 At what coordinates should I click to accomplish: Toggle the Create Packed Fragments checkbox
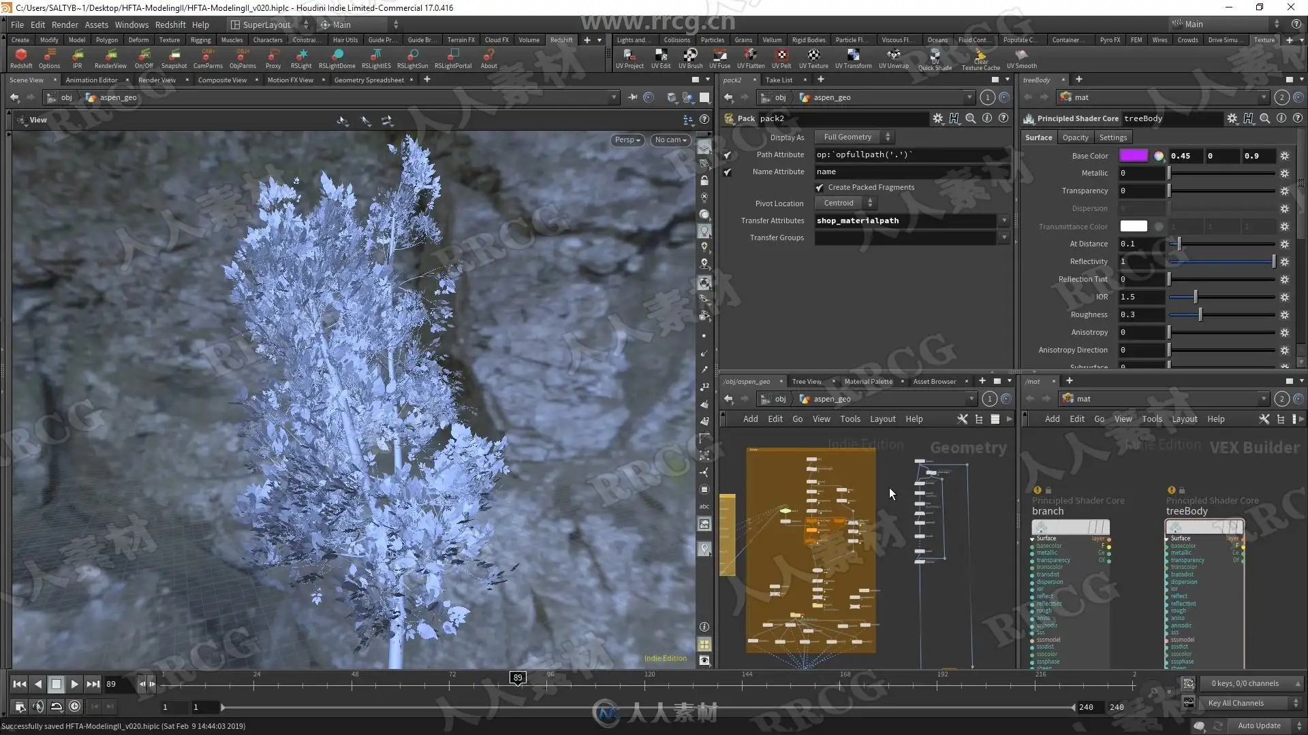820,188
